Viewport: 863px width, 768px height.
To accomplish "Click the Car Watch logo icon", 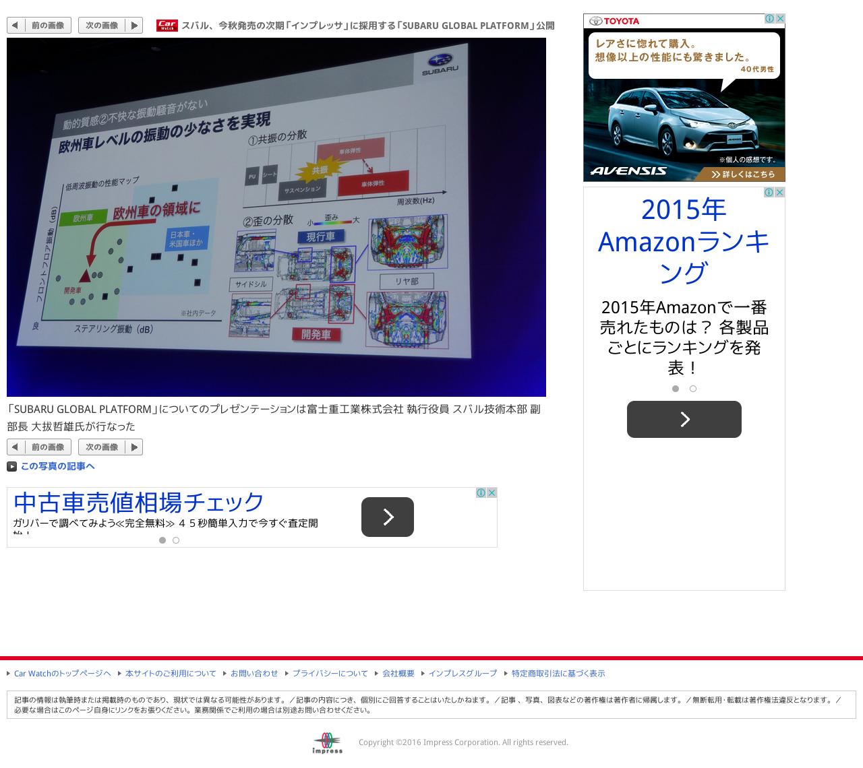I will pos(167,26).
